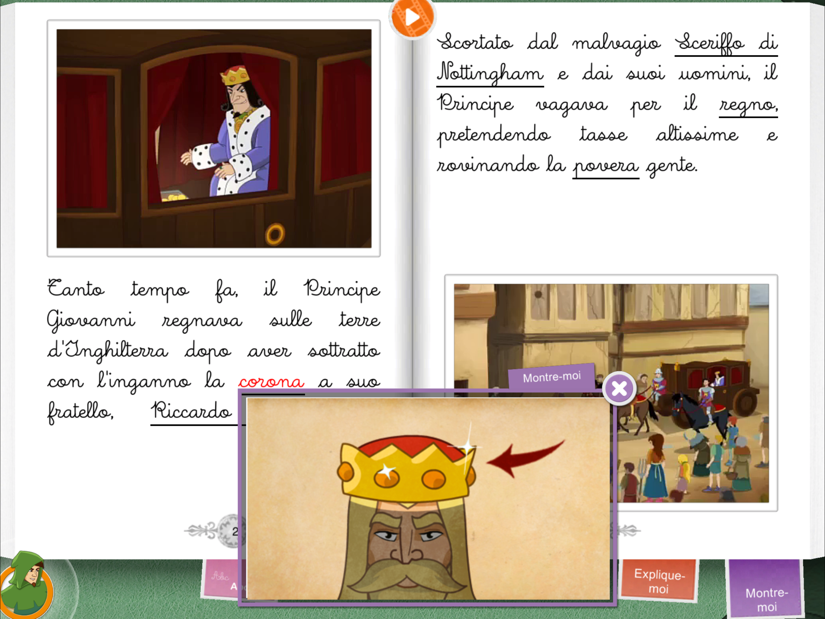
Task: Tap the underlined word Nottingham
Action: point(490,73)
